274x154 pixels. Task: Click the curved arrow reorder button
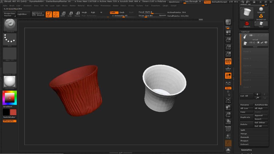click(257, 98)
